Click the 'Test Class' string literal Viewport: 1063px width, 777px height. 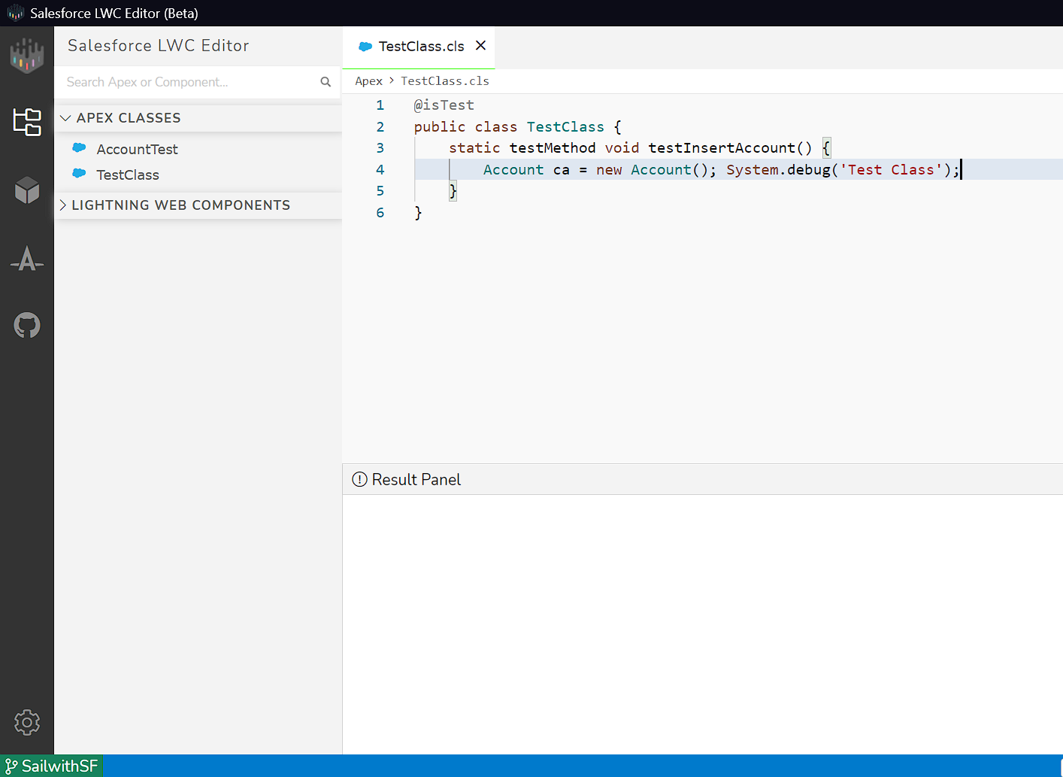click(x=891, y=170)
